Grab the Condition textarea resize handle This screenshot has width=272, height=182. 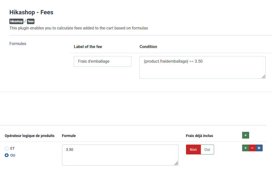263,76
